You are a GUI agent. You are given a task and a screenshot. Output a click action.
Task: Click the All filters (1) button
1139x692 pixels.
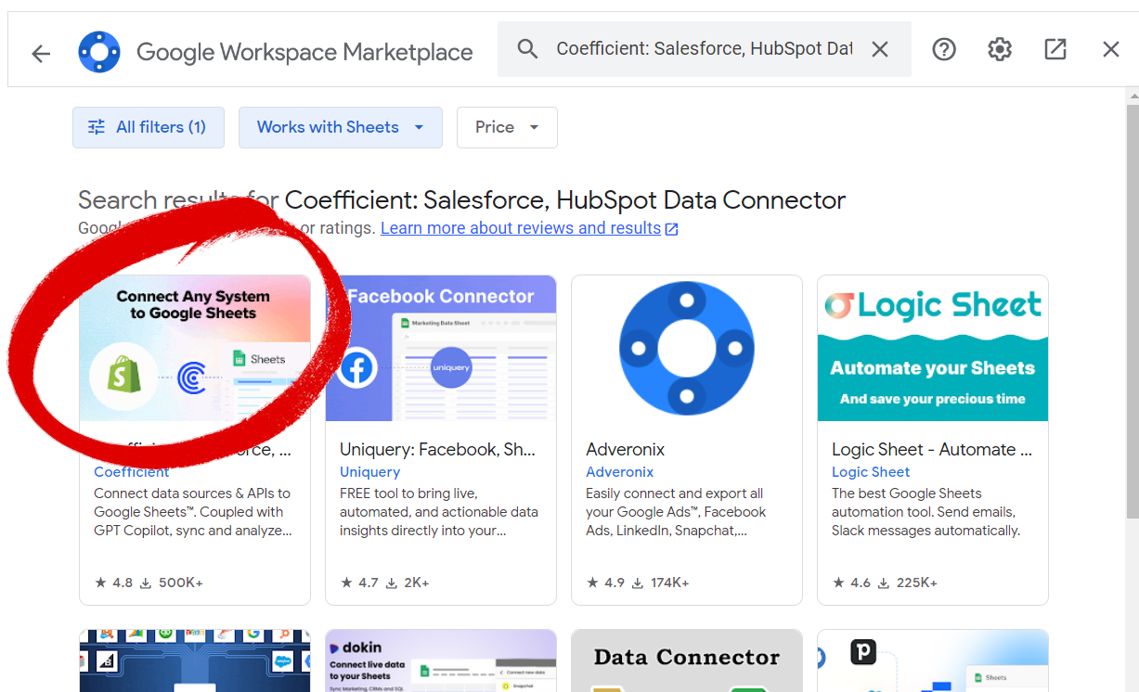[x=149, y=127]
